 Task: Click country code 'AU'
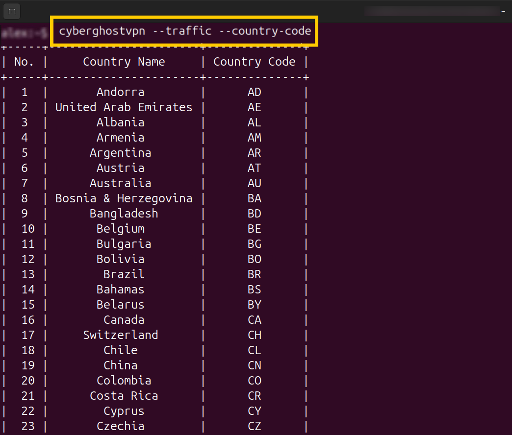[255, 183]
